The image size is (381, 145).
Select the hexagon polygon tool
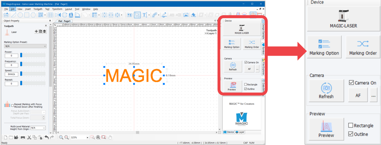point(33,15)
